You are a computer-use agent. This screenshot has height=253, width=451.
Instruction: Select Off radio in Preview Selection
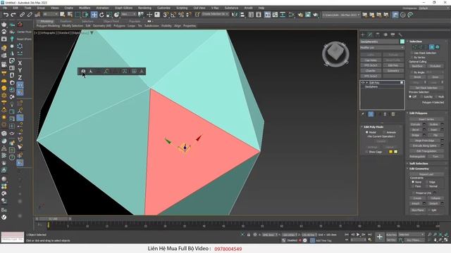[x=410, y=97]
